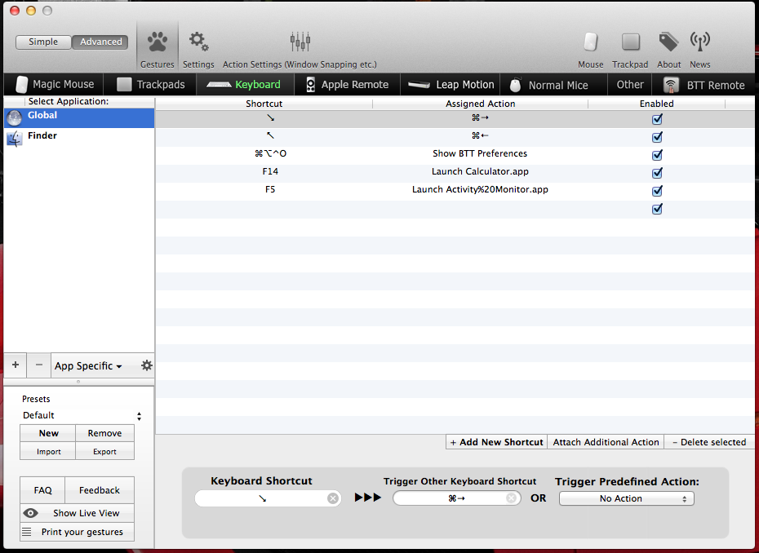The width and height of the screenshot is (759, 553).
Task: Click the Print your gestures label
Action: [82, 532]
